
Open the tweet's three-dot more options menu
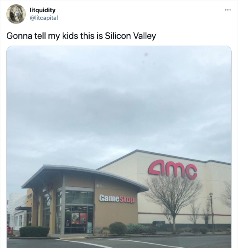228,10
